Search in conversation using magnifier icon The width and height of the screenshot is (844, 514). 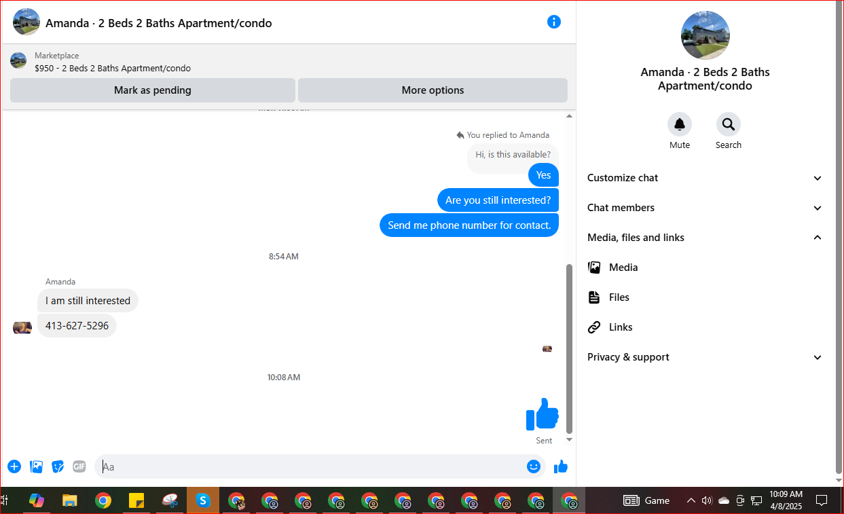pos(729,124)
